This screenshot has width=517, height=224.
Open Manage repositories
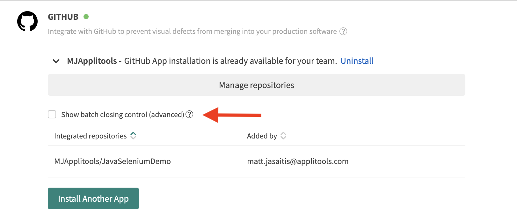tap(256, 85)
